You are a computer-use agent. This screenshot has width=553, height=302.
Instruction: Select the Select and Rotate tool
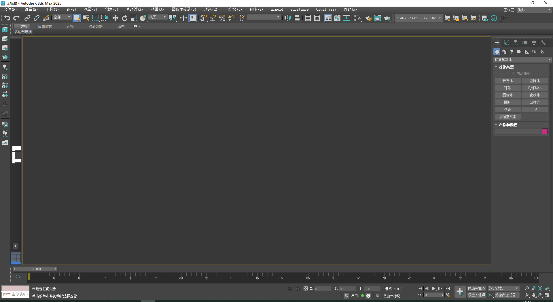(x=124, y=18)
